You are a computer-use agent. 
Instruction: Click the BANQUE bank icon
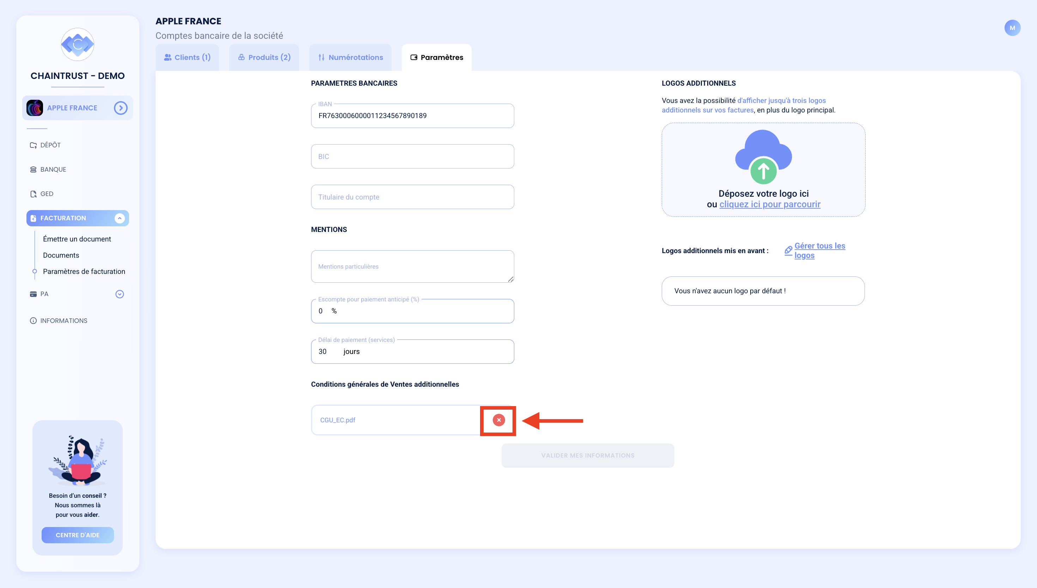pyautogui.click(x=33, y=169)
